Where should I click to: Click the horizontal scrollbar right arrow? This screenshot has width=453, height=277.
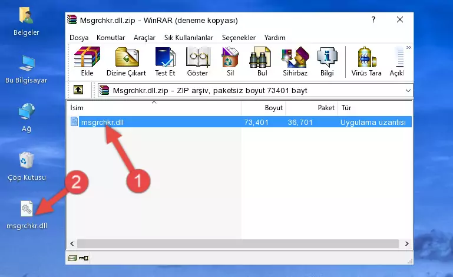pos(407,244)
